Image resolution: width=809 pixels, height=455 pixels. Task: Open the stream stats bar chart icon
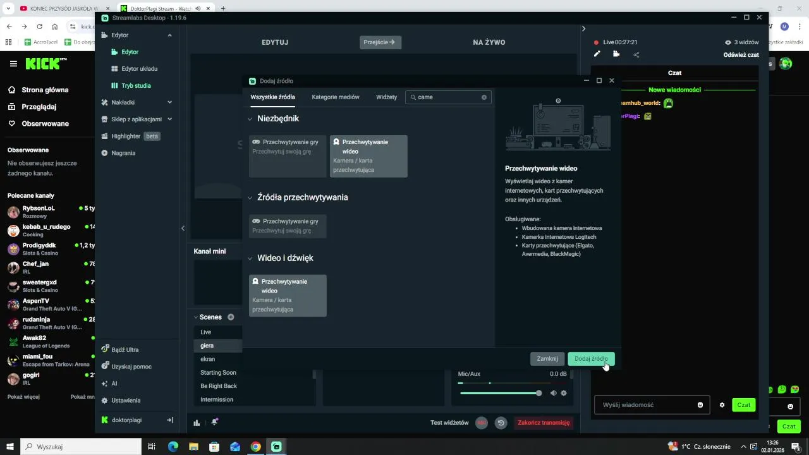pyautogui.click(x=197, y=423)
